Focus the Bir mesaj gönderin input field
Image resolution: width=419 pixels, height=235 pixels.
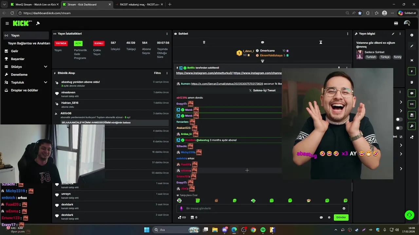pyautogui.click(x=262, y=208)
